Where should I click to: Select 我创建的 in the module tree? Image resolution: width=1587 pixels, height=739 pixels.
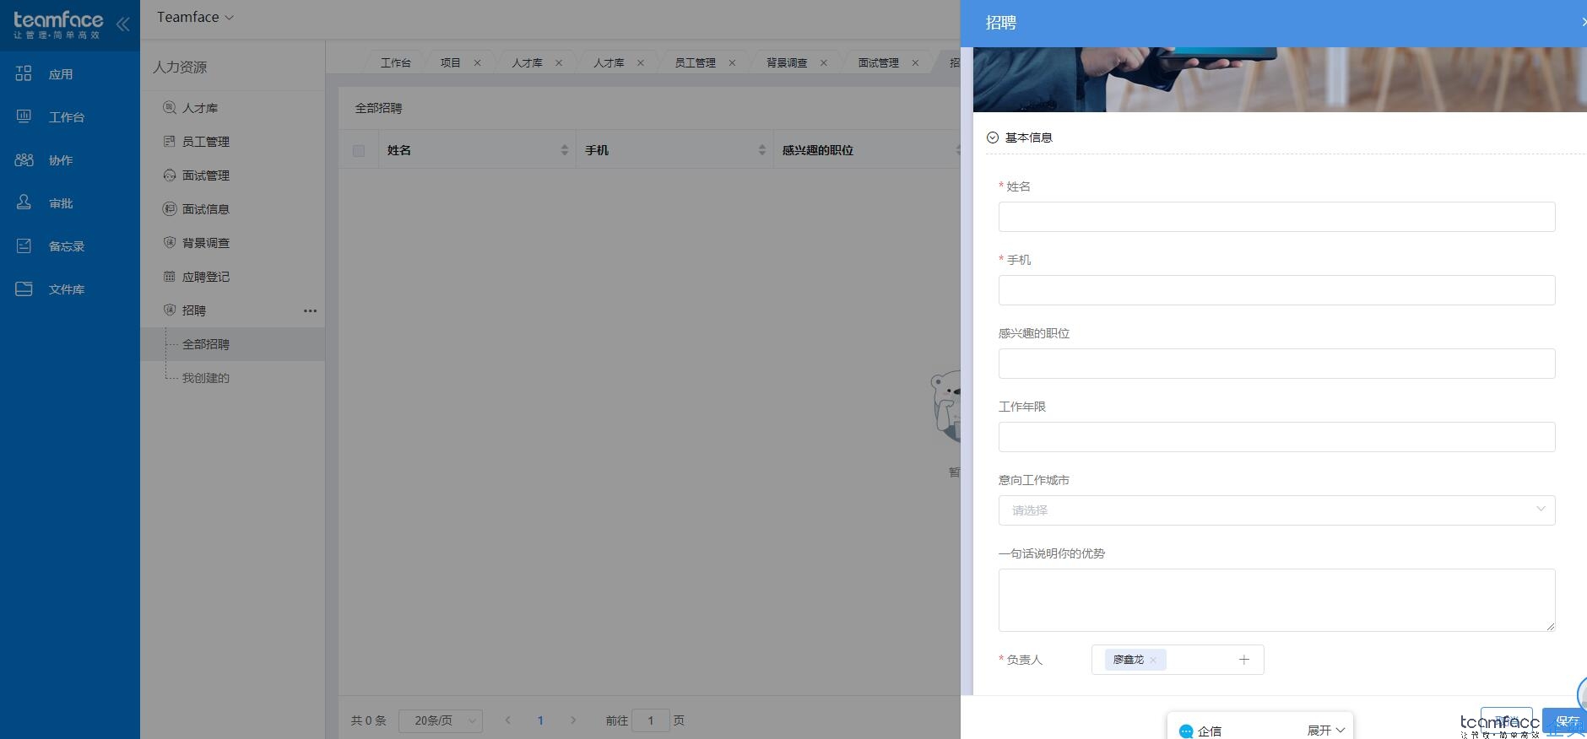(x=206, y=378)
